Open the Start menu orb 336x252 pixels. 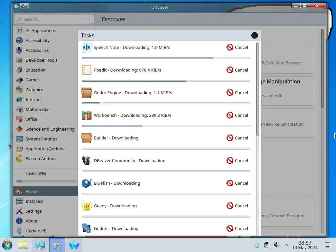coord(7,245)
